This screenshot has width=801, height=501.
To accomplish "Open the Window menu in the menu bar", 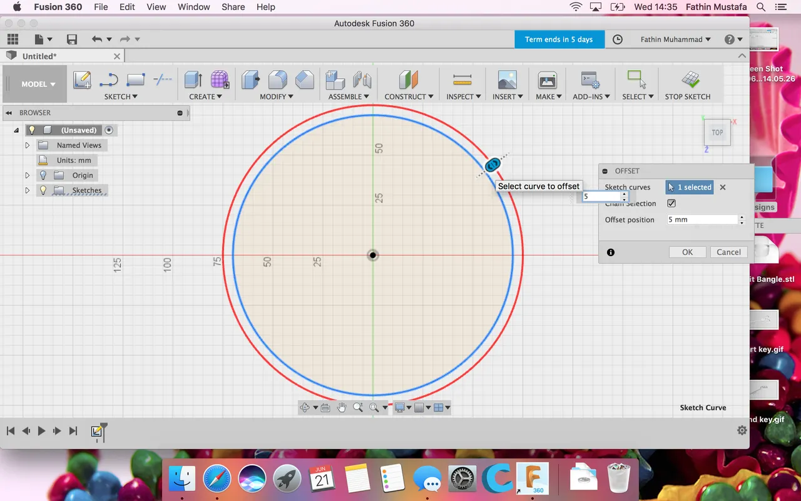I will click(194, 7).
